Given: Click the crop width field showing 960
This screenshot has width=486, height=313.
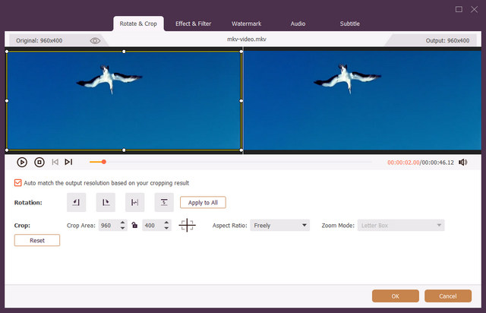Looking at the screenshot, I should [109, 225].
